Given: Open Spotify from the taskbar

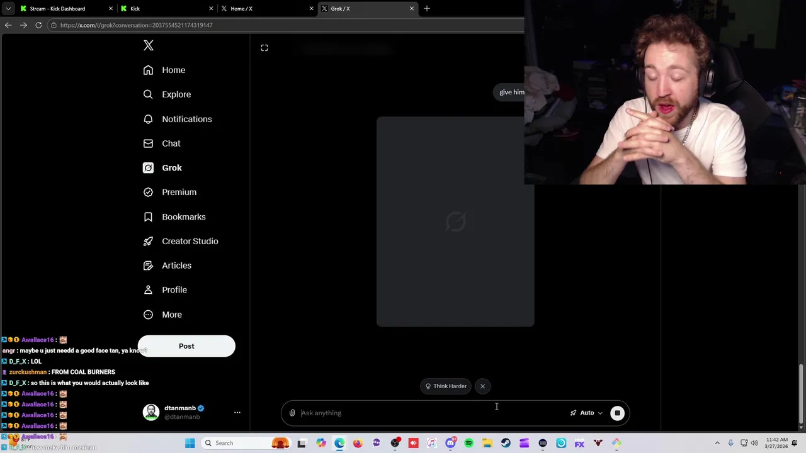Looking at the screenshot, I should click(468, 443).
